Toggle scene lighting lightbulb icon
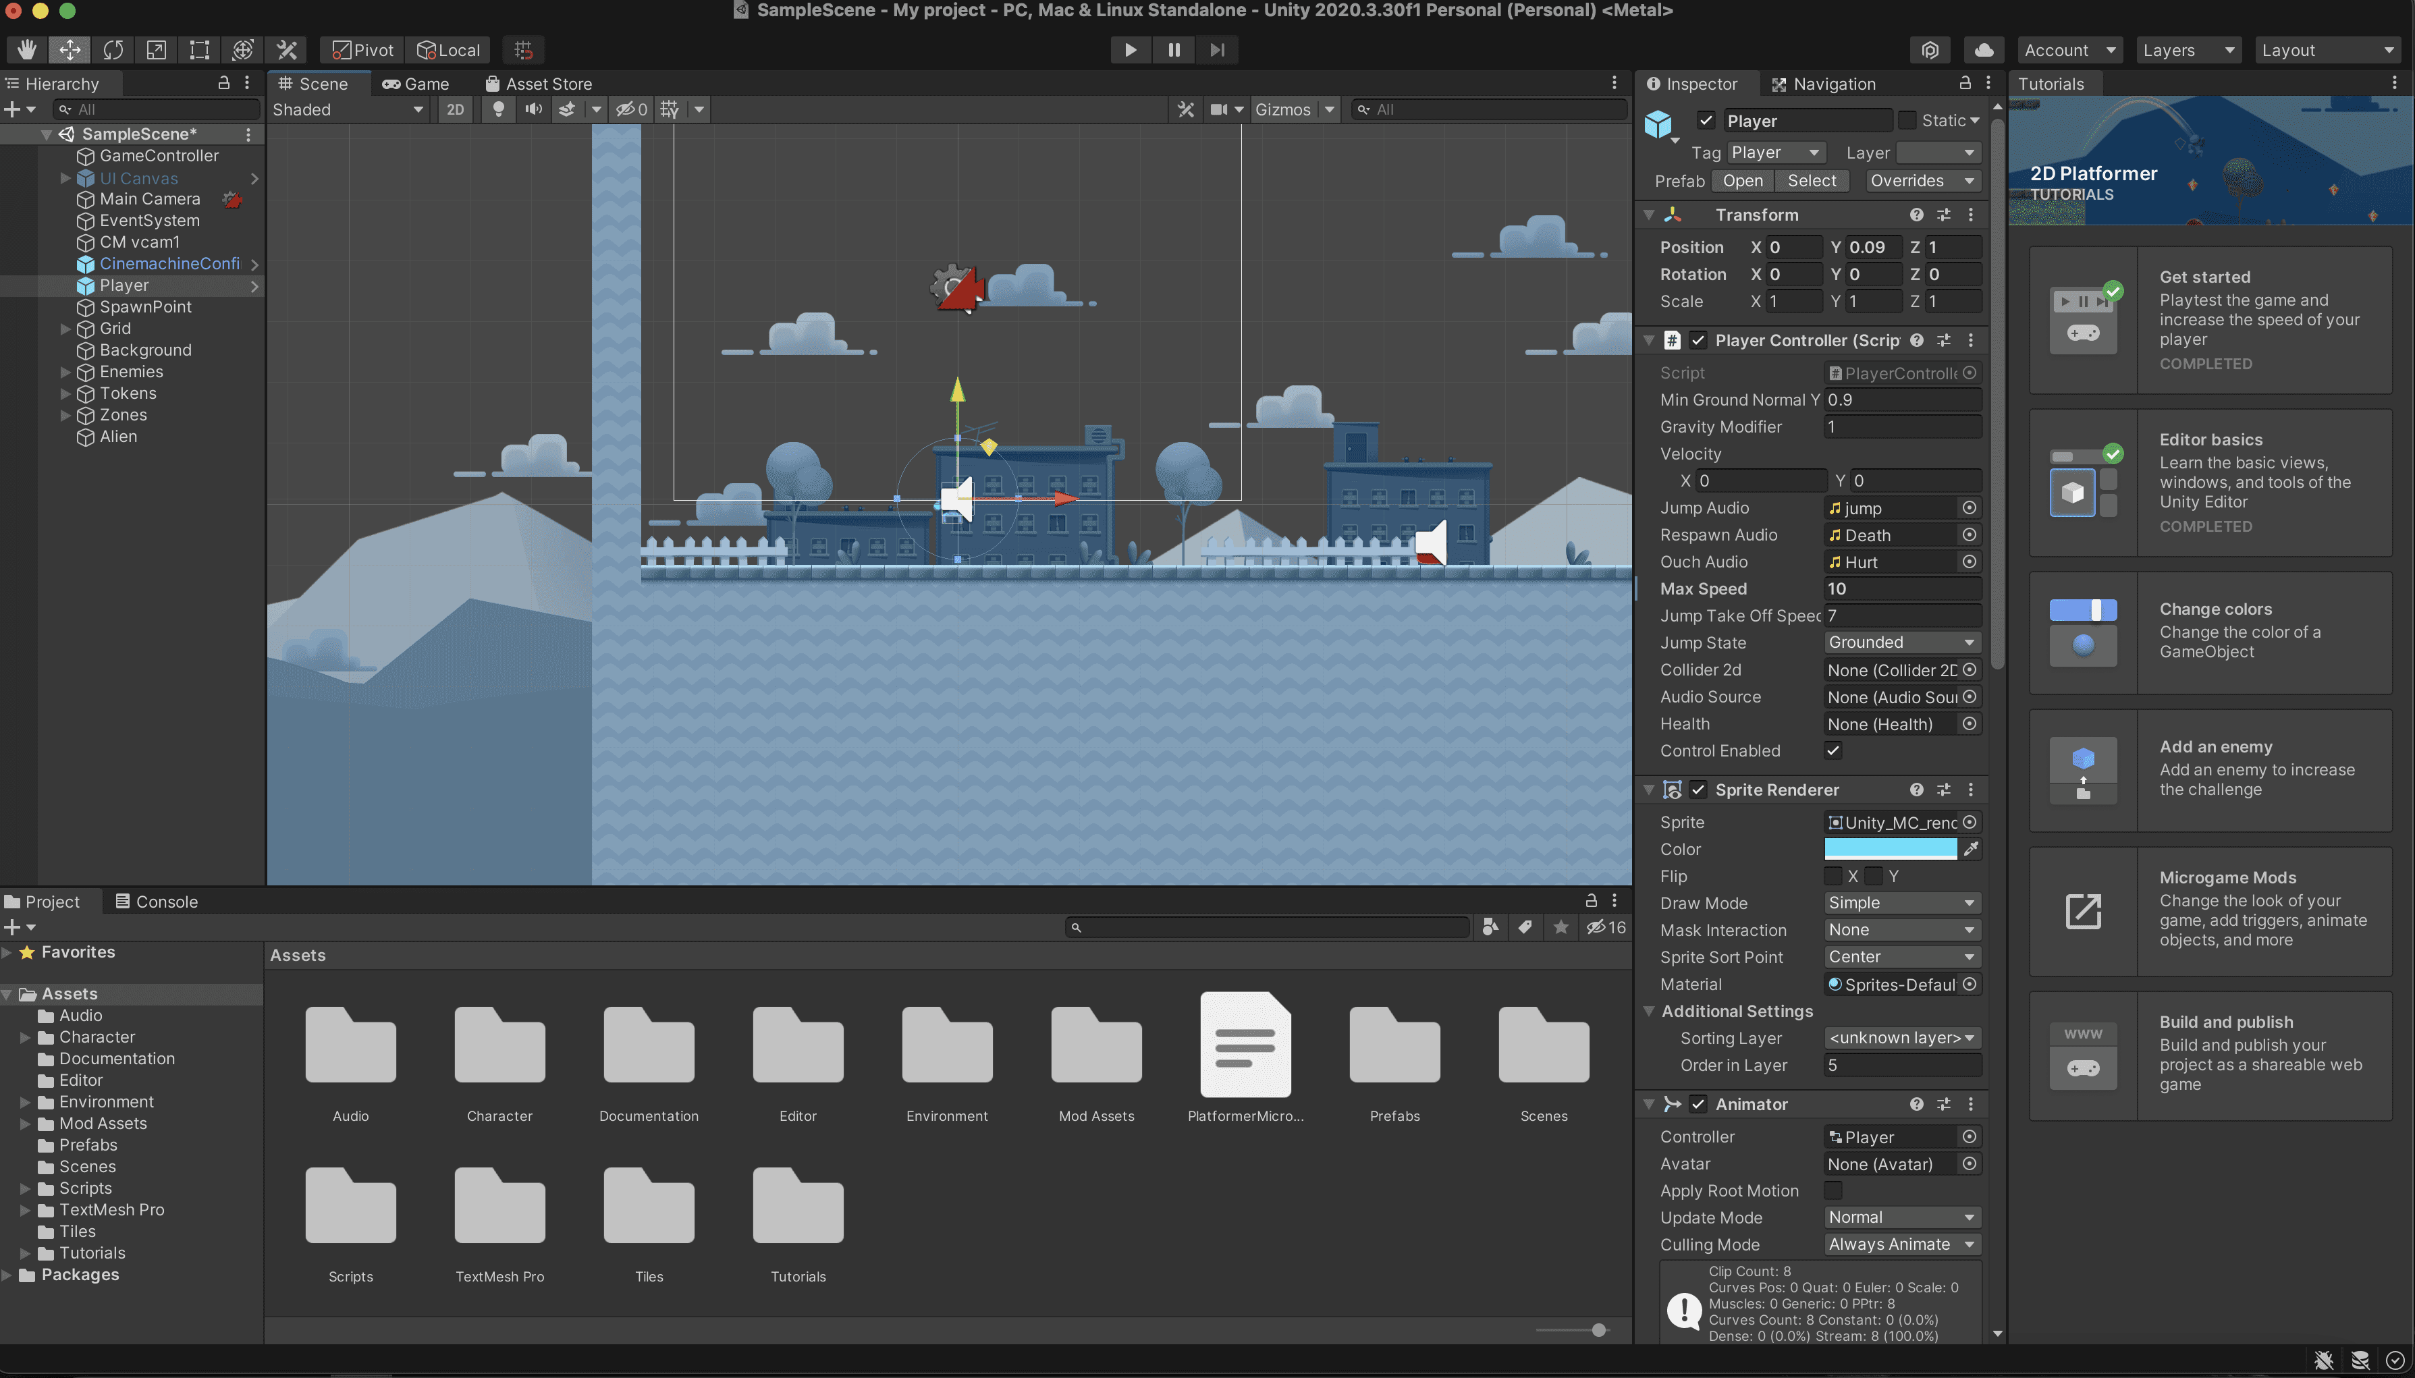Screen dimensions: 2415x1378 [499, 109]
